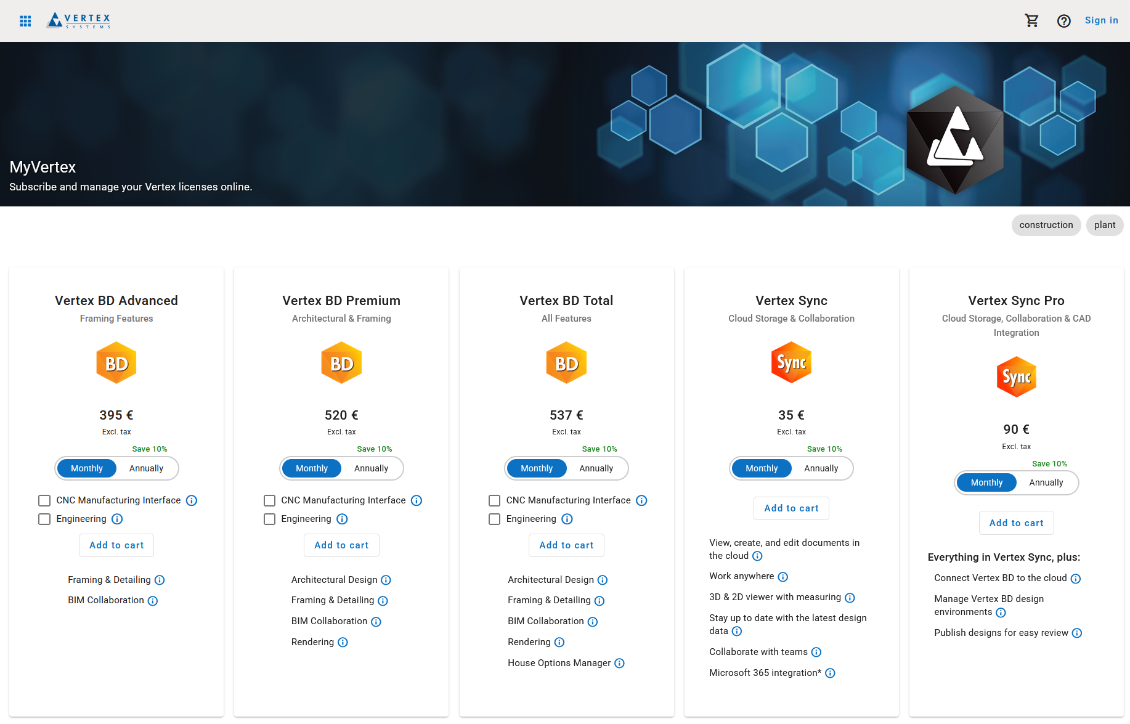Open the help question mark icon
Image resolution: width=1130 pixels, height=724 pixels.
click(1063, 21)
